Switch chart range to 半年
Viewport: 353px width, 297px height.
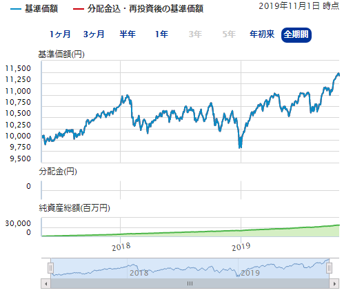[128, 34]
